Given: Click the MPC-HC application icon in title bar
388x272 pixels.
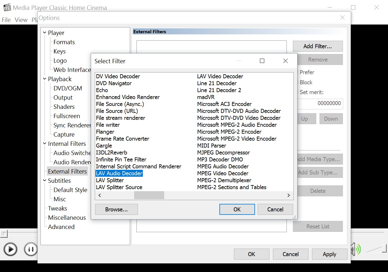Looking at the screenshot, I should point(7,8).
